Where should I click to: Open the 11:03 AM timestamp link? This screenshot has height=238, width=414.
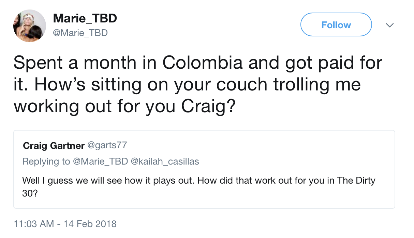click(x=34, y=224)
